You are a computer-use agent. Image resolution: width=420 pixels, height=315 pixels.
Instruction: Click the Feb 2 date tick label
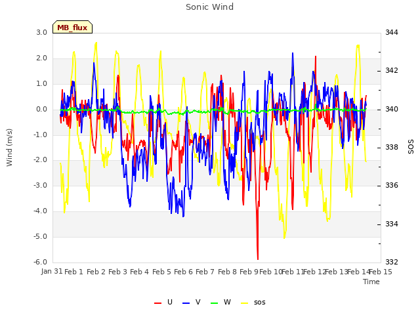[96, 272]
